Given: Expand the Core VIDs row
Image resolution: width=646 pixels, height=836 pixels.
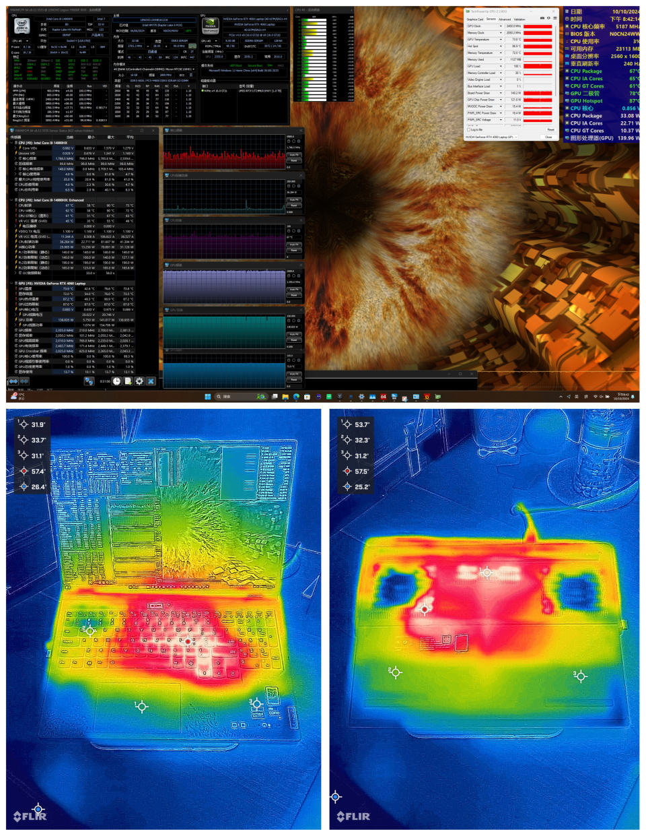Looking at the screenshot, I should pos(17,148).
